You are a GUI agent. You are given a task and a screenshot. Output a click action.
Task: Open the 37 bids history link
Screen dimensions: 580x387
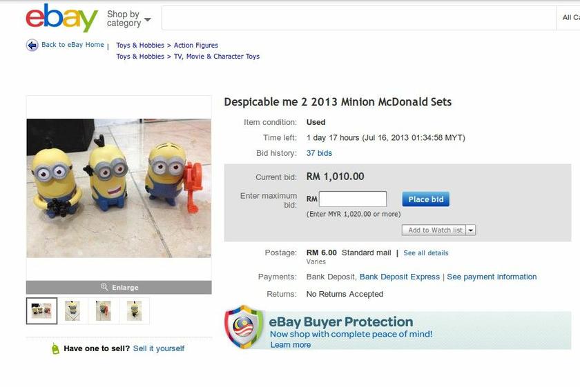tap(319, 153)
